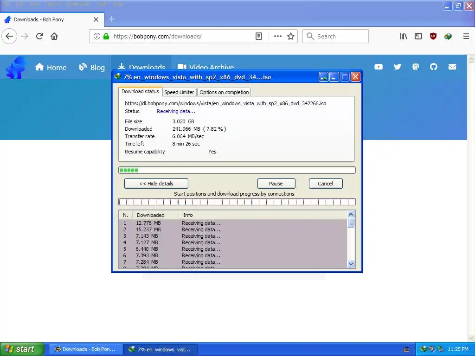Visit Bob Pony's YouTube channel icon
Viewport: 475px width, 356px height.
pos(379,67)
